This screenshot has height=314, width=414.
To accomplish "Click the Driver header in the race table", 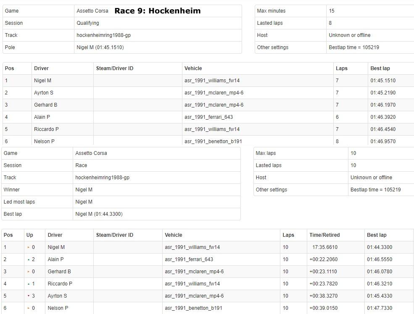I will (x=55, y=235).
